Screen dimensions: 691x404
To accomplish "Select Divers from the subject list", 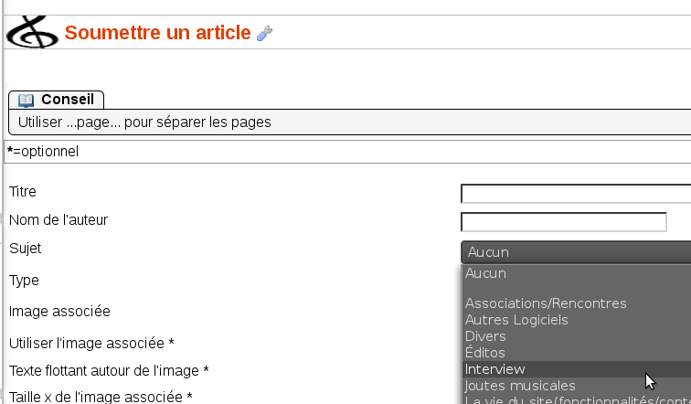I will click(577, 336).
